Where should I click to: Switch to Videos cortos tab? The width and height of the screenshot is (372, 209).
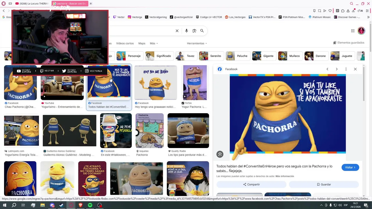coord(125,43)
